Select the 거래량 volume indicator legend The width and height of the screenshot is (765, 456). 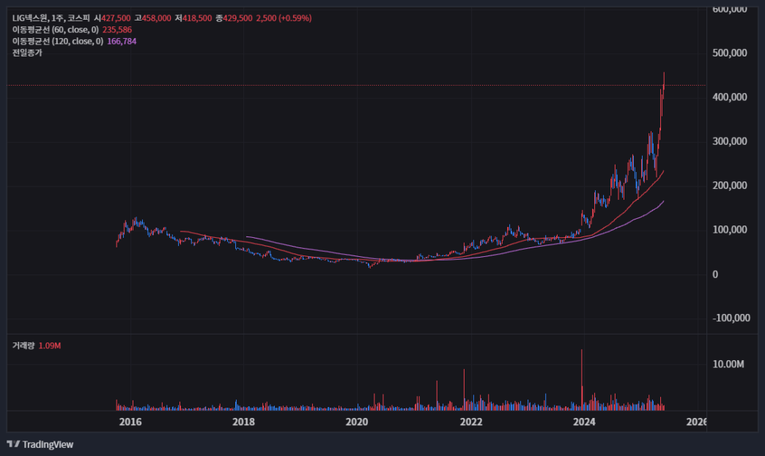click(x=37, y=345)
